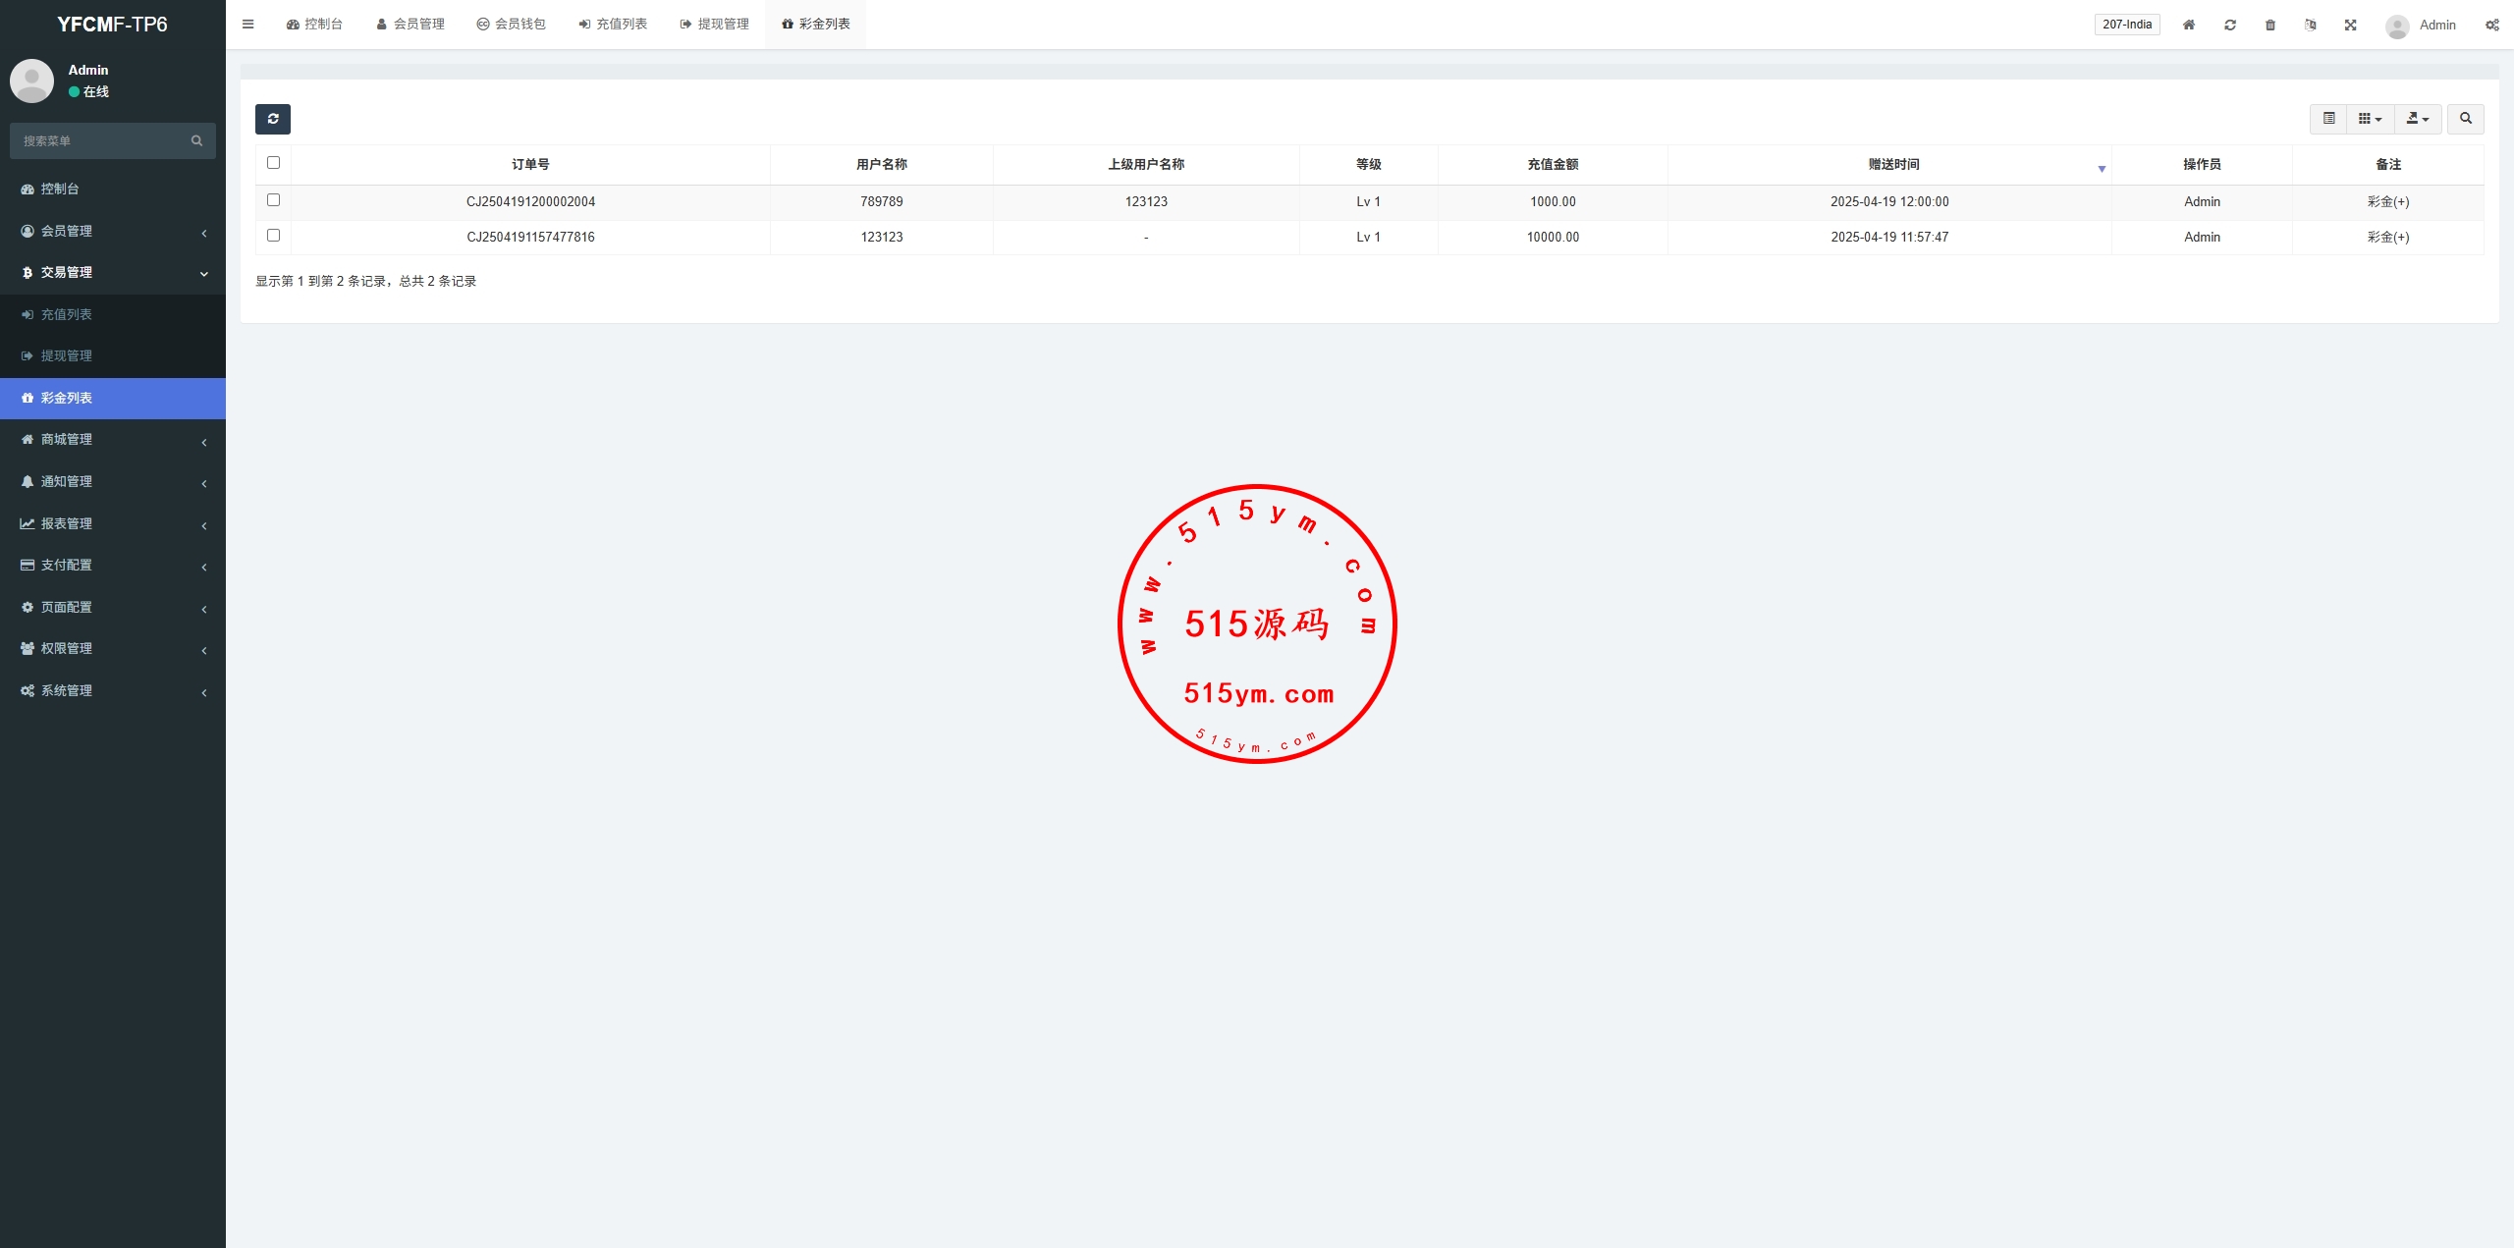
Task: Expand the 会员管理 sidebar menu
Action: [113, 231]
